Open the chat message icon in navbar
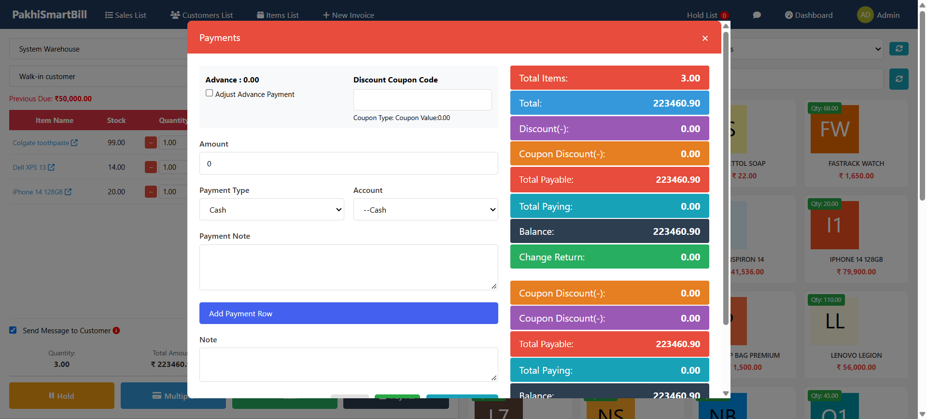This screenshot has width=927, height=419. click(x=757, y=15)
